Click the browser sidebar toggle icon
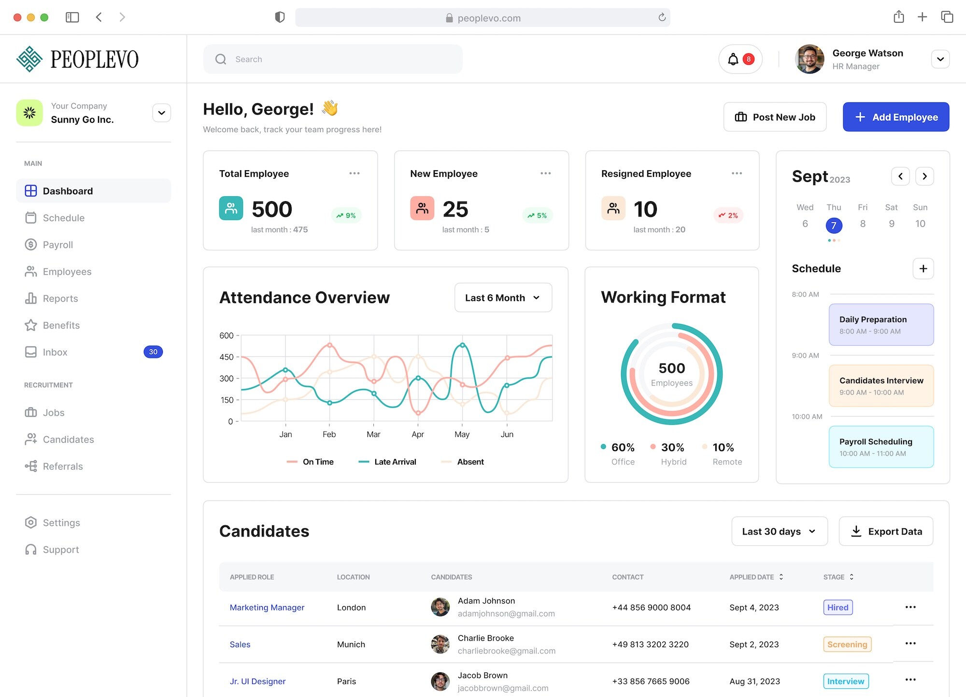Screen dimensions: 966x697 (72, 17)
